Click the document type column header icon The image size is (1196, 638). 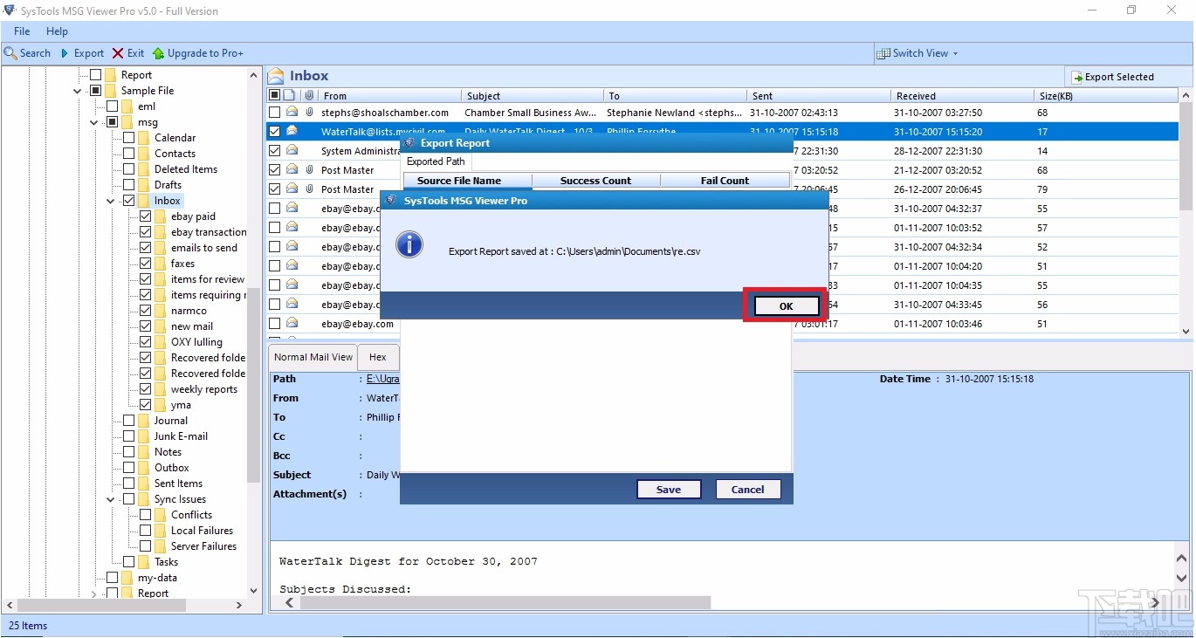291,95
